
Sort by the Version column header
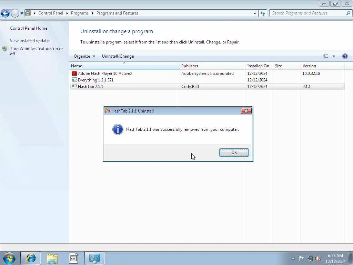point(322,66)
